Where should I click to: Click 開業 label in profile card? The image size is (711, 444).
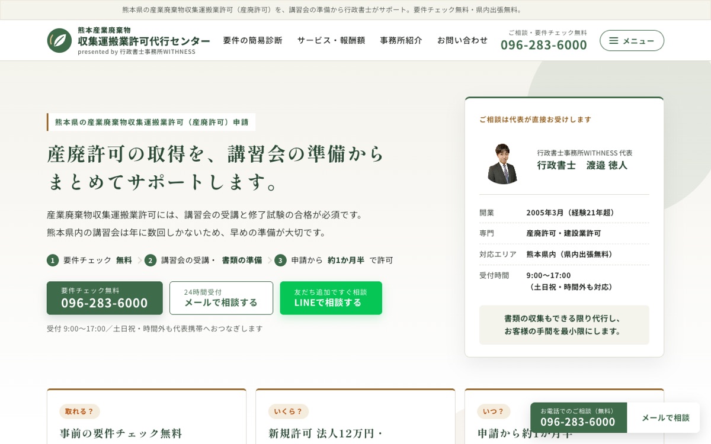[486, 213]
